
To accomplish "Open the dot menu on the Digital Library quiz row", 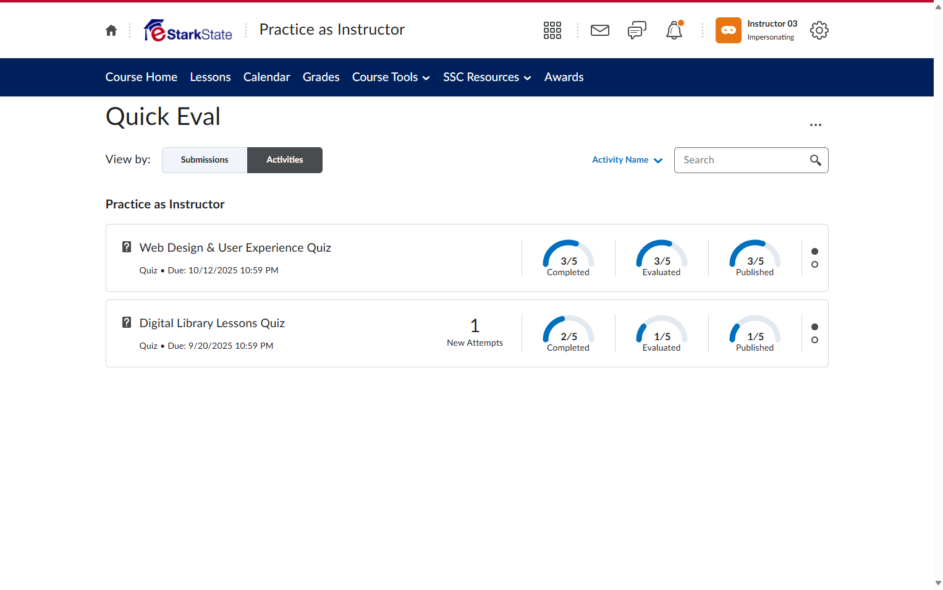I will click(x=814, y=333).
